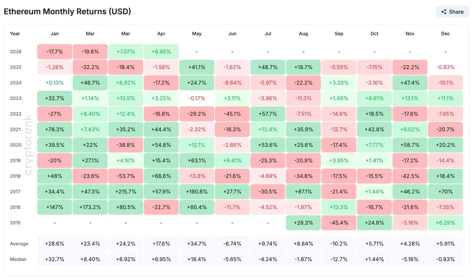Click the cryptorank watermark
The width and height of the screenshot is (475, 280).
(x=28, y=145)
